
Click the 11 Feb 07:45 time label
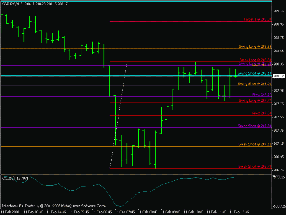pos(125,212)
